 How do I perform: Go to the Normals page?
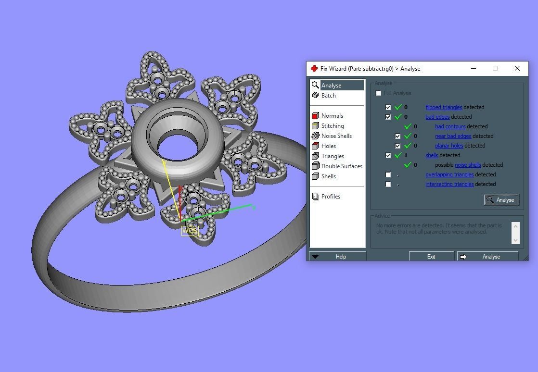[x=332, y=116]
